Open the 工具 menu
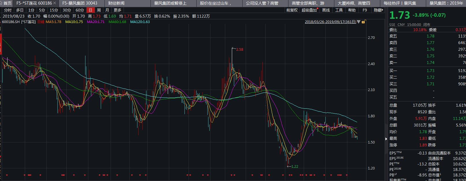The height and width of the screenshot is (181, 466). point(339,10)
